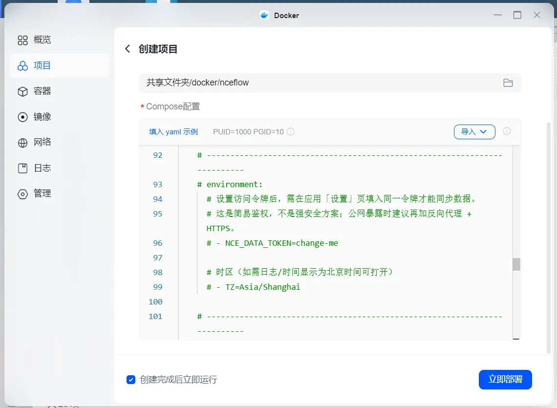Click the 设置访问令牌后 comment on line 94

coord(341,199)
